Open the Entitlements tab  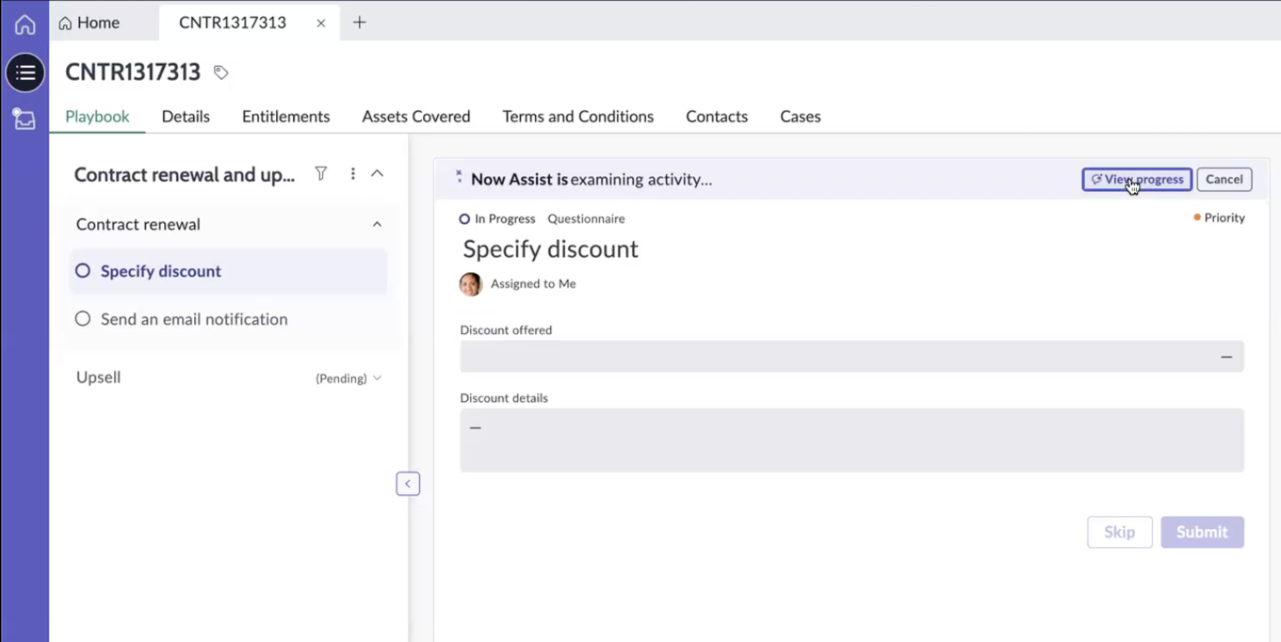click(285, 117)
